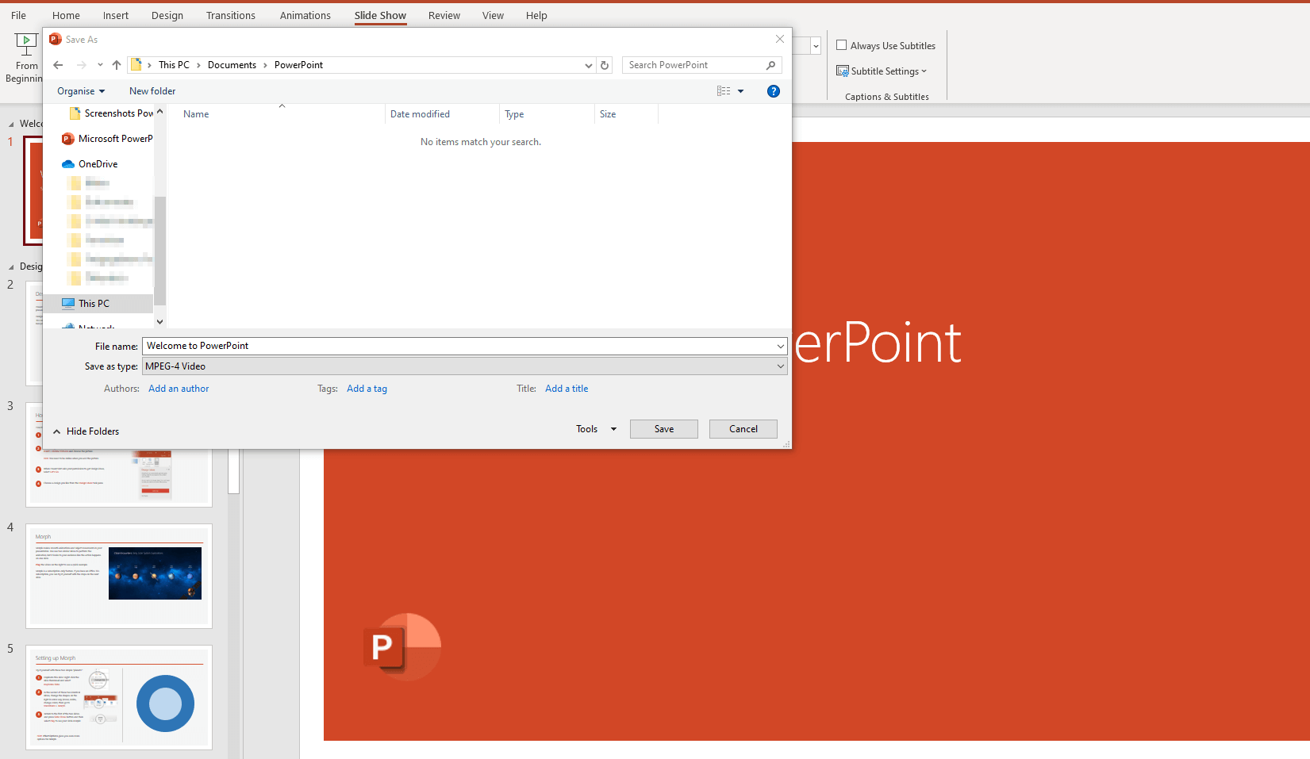The width and height of the screenshot is (1310, 759).
Task: Expand the address bar path dropdown
Action: [589, 65]
